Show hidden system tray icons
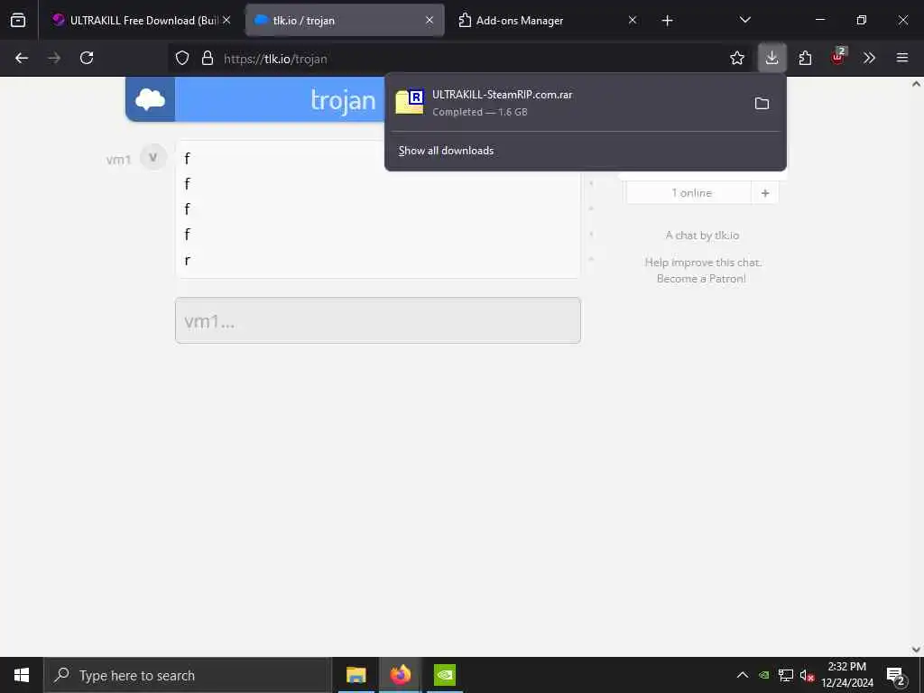Viewport: 924px width, 693px height. 743,675
